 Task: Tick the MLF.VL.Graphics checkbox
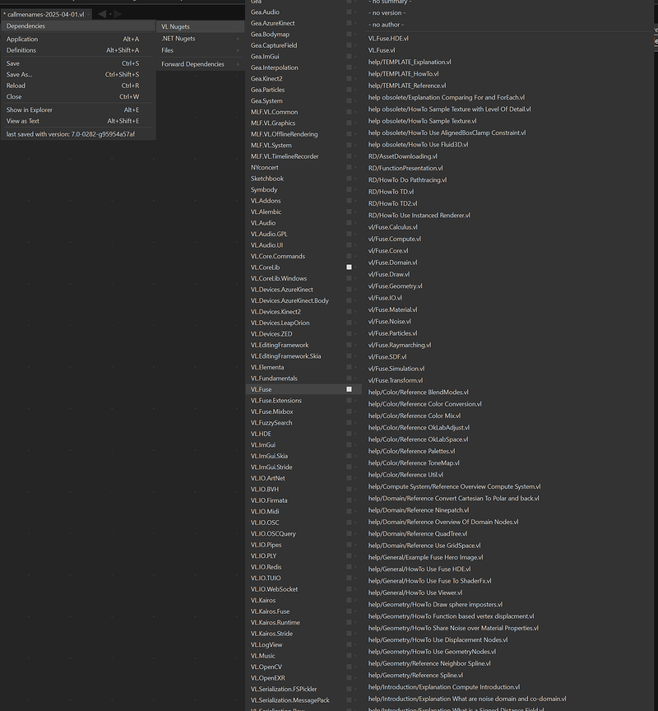coord(349,123)
